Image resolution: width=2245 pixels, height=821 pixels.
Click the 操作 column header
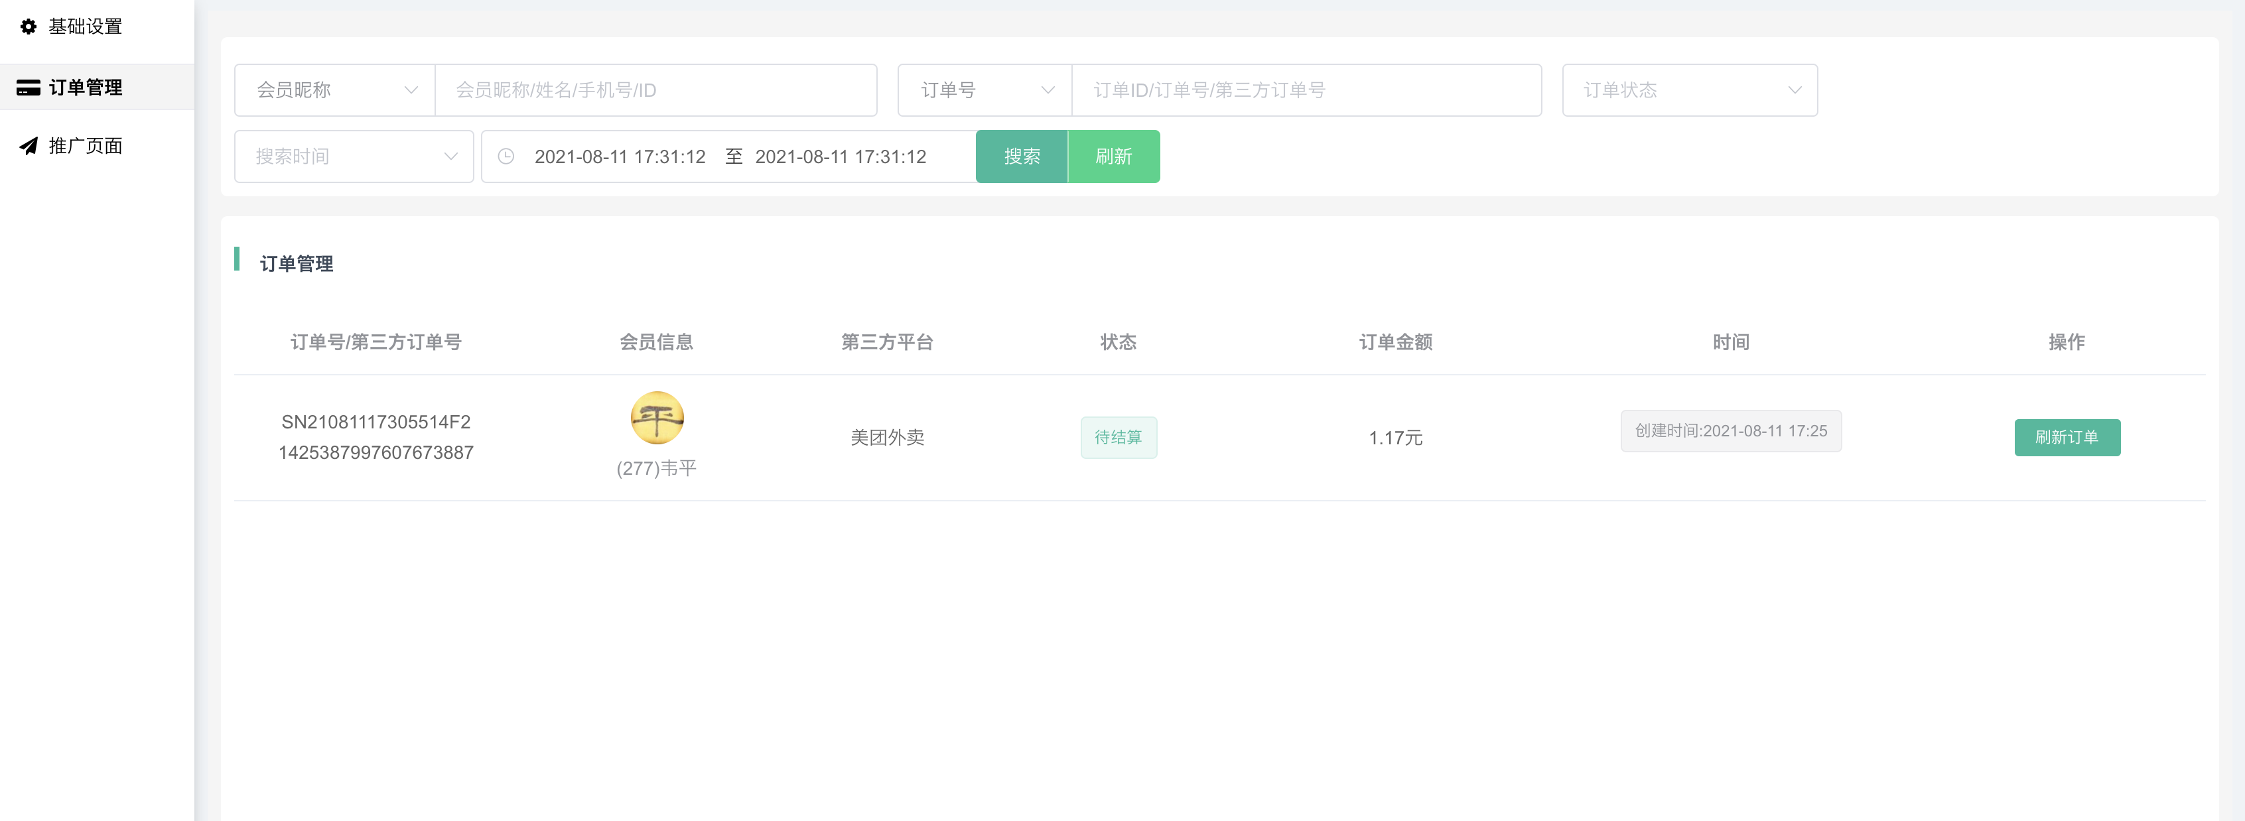click(2067, 342)
